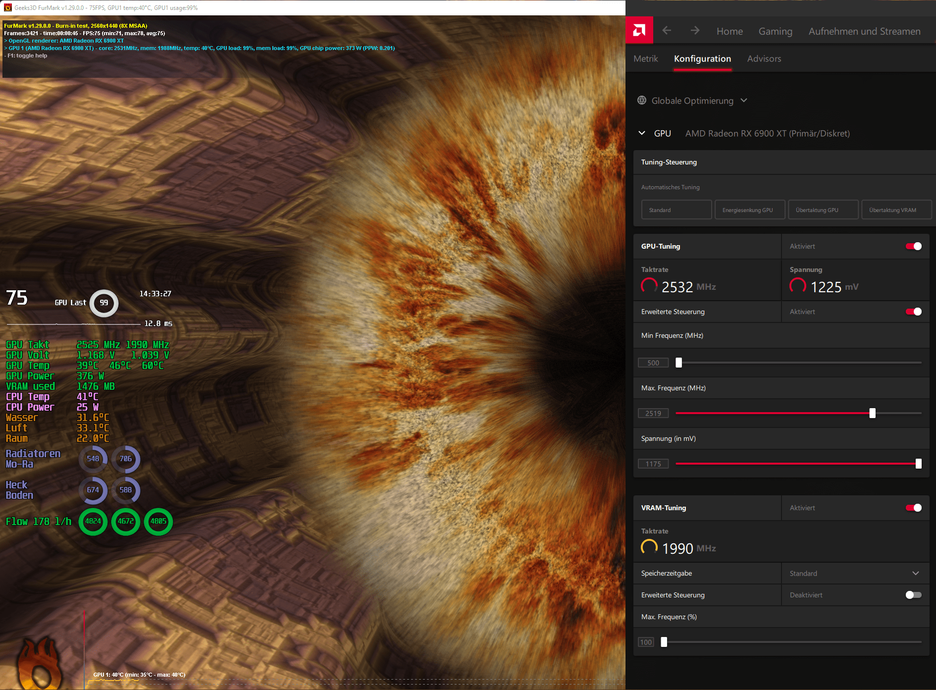This screenshot has height=690, width=936.
Task: Open the Home tab
Action: click(x=729, y=31)
